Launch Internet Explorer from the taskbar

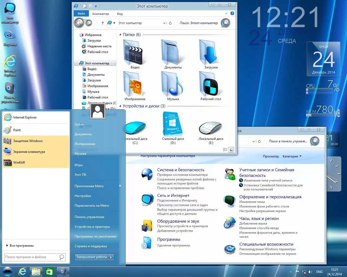(22, 272)
